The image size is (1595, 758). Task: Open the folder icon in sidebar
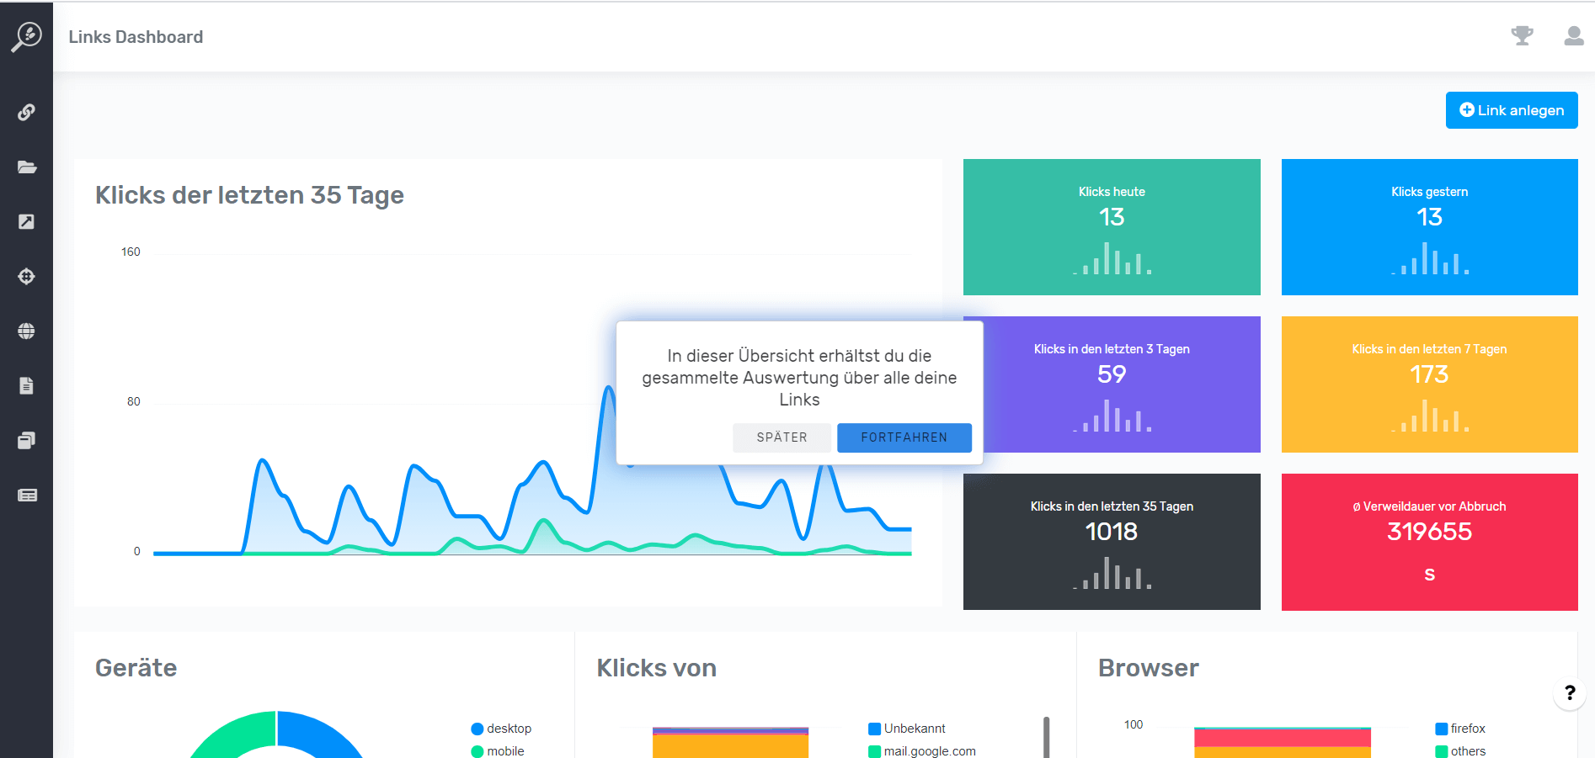click(x=26, y=167)
